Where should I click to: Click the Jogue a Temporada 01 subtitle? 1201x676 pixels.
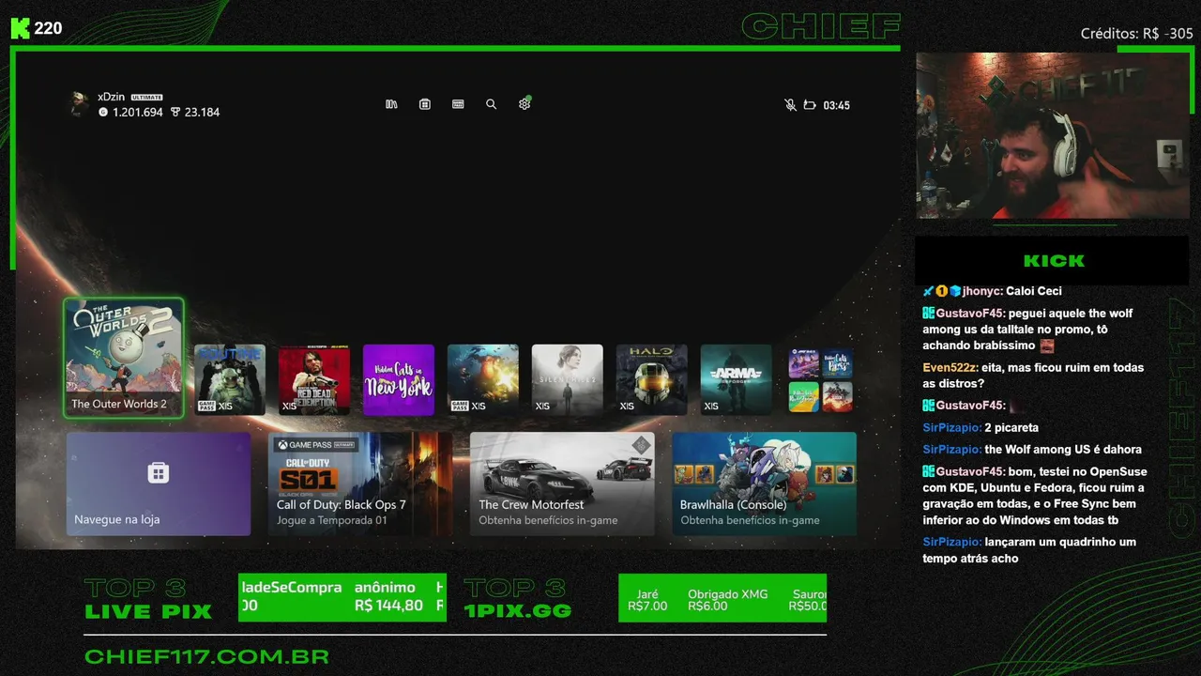click(x=331, y=520)
